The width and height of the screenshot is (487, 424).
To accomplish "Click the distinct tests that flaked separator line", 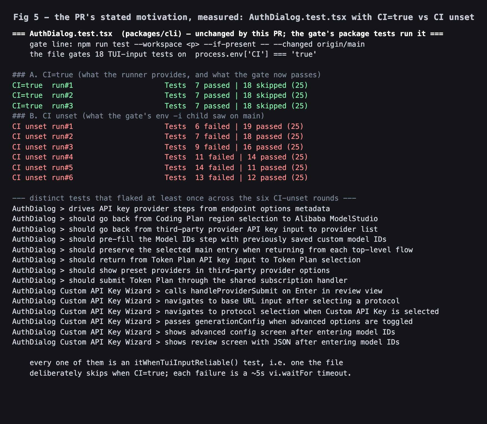I will [184, 198].
